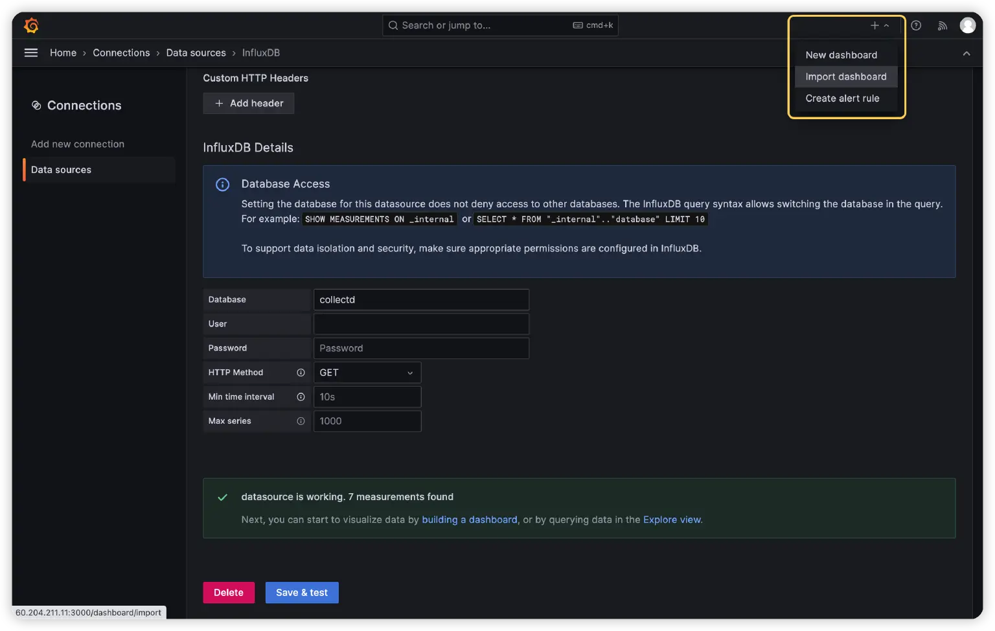This screenshot has width=995, height=631.
Task: Open the help question mark icon
Action: click(915, 25)
